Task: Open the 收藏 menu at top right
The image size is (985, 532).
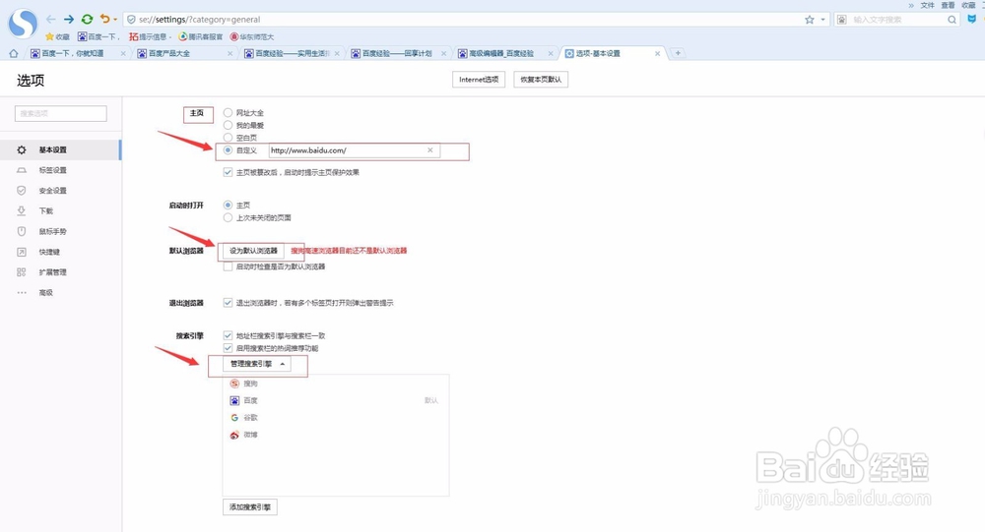Action: click(968, 5)
